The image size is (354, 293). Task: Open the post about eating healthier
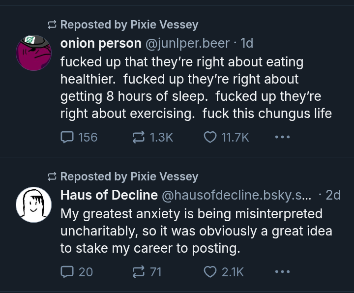point(196,88)
